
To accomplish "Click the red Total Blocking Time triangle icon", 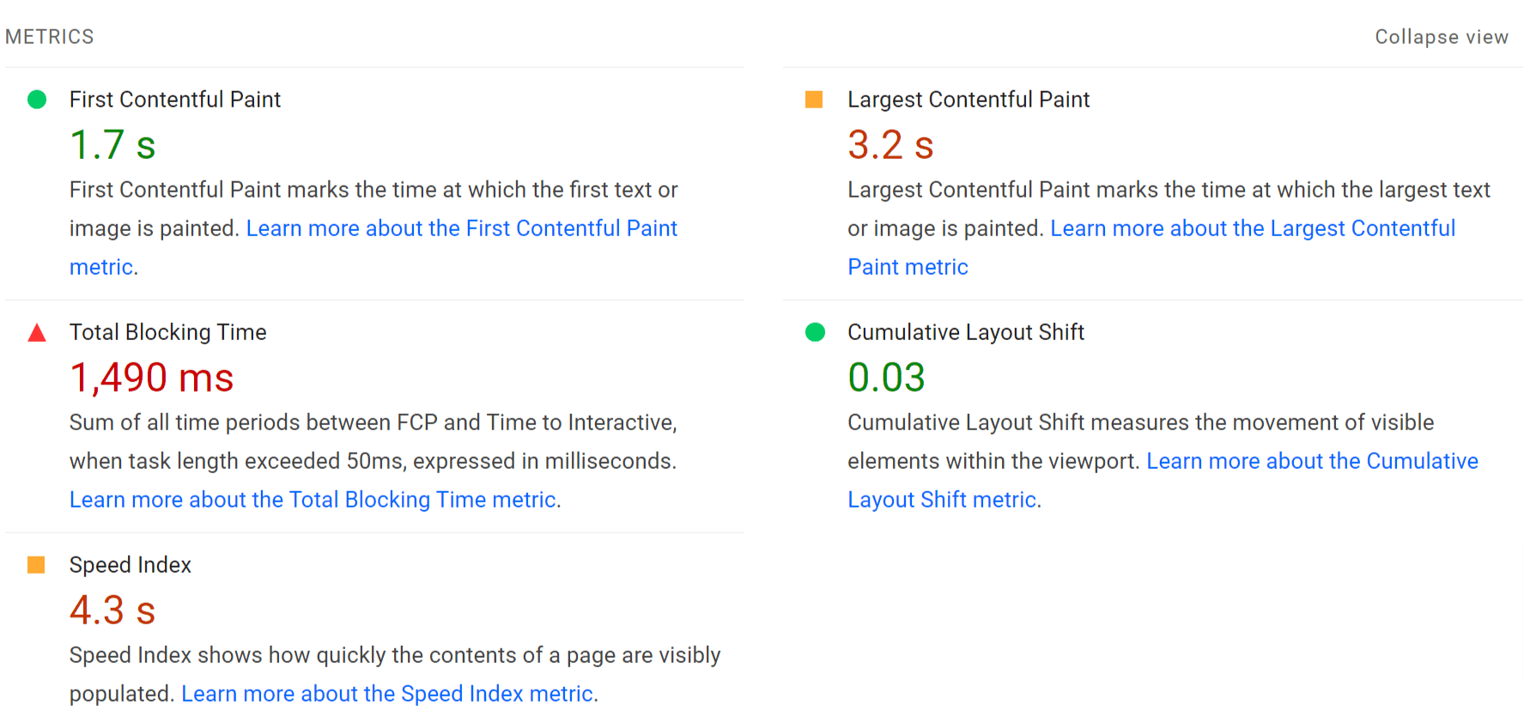I will [36, 332].
